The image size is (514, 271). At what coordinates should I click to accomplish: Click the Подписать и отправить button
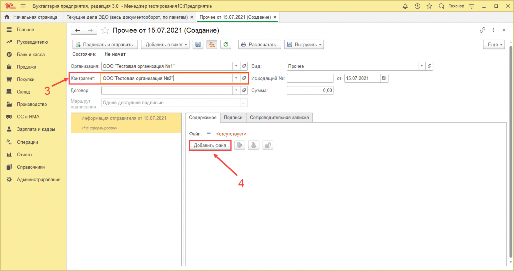[x=105, y=44]
